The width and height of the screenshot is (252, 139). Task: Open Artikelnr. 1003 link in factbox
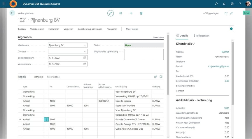click(227, 108)
